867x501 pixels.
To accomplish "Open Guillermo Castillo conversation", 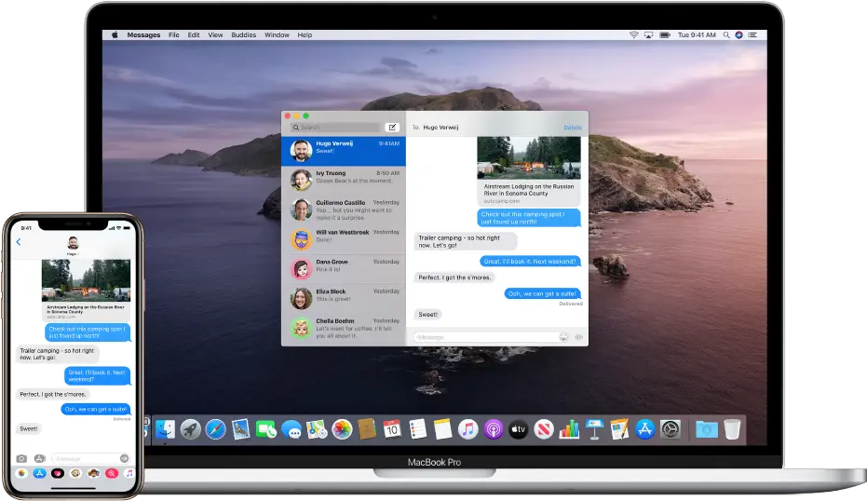I will click(x=344, y=208).
